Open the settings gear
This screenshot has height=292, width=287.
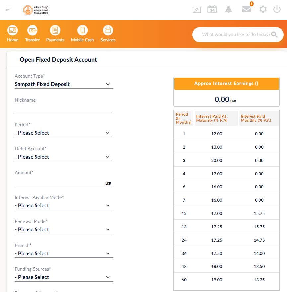click(263, 9)
